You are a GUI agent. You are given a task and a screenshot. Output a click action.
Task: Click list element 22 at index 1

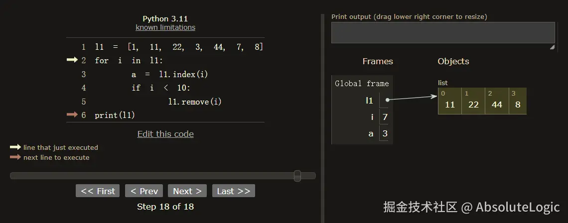click(x=473, y=101)
